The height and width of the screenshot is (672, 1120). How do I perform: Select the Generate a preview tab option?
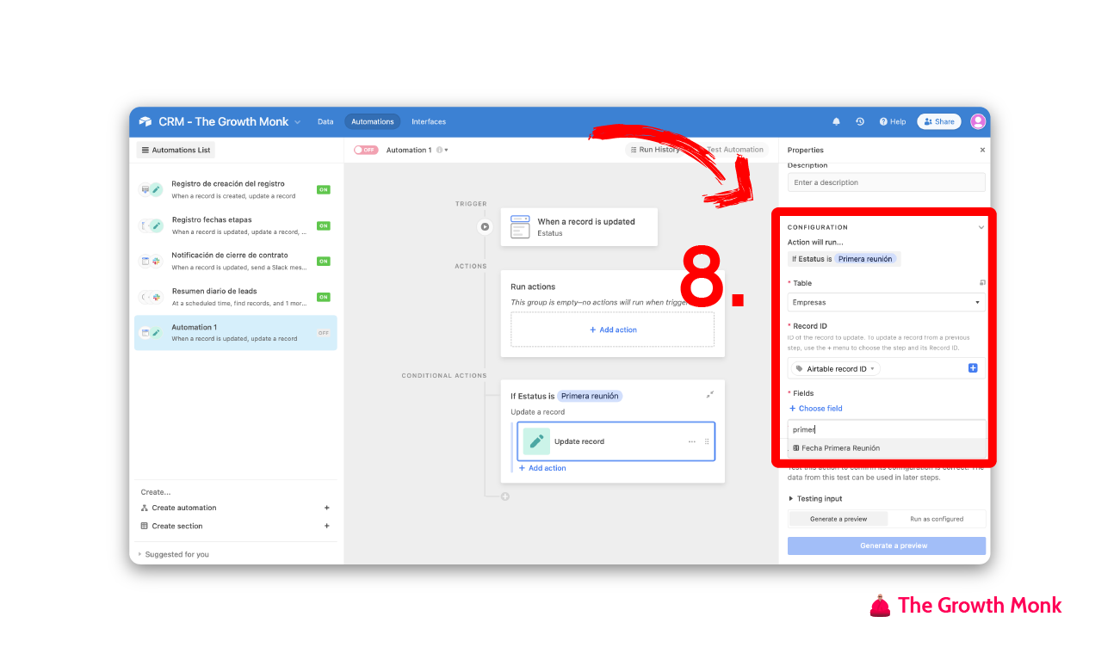(838, 519)
